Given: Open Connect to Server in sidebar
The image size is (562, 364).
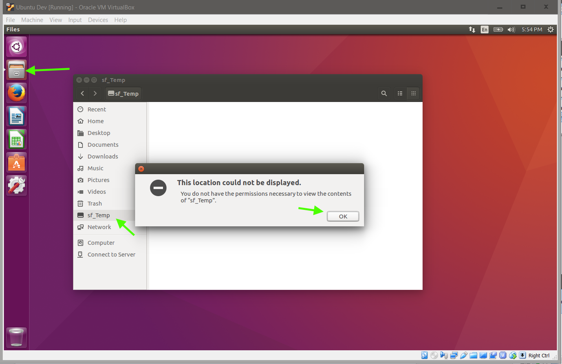Looking at the screenshot, I should (x=110, y=255).
